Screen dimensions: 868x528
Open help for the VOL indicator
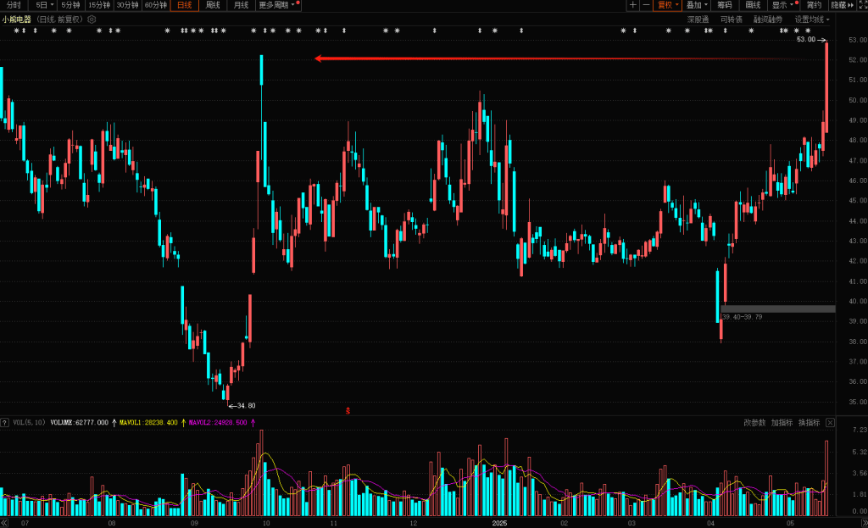[4, 423]
